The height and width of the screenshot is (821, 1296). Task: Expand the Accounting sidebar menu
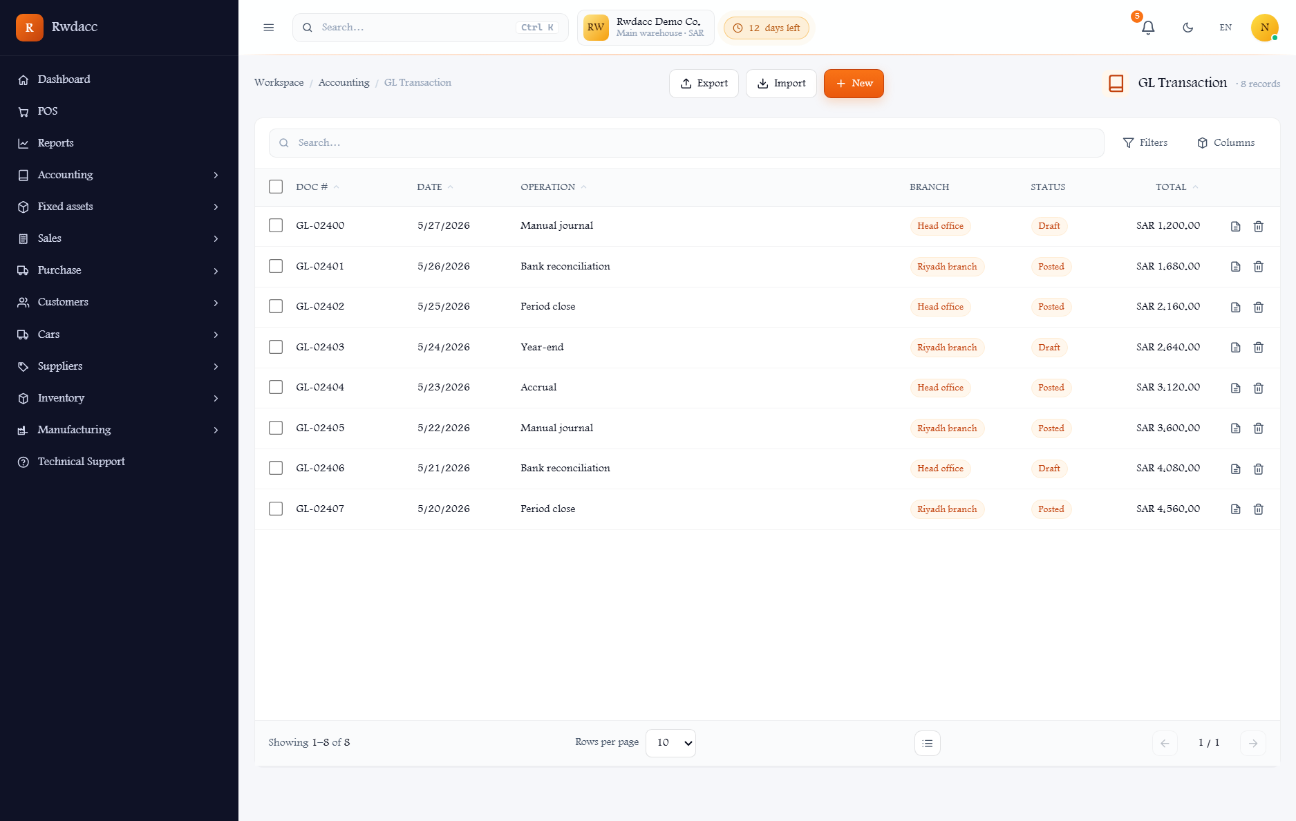[119, 175]
